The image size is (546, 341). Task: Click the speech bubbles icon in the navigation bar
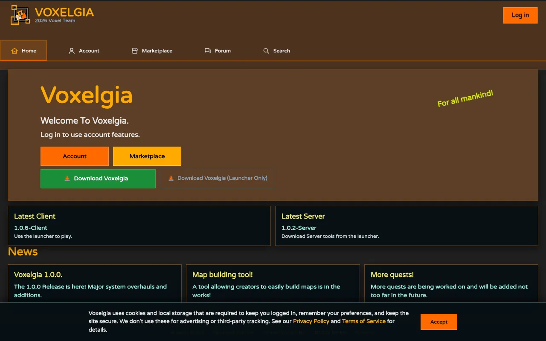(x=208, y=51)
